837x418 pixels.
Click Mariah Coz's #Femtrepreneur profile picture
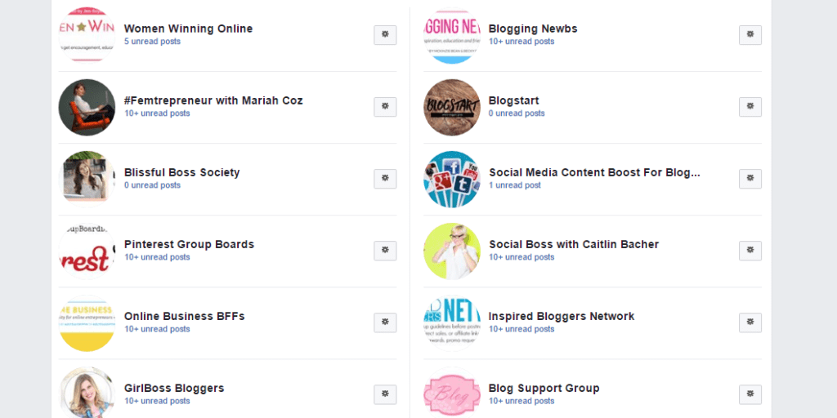tap(87, 107)
